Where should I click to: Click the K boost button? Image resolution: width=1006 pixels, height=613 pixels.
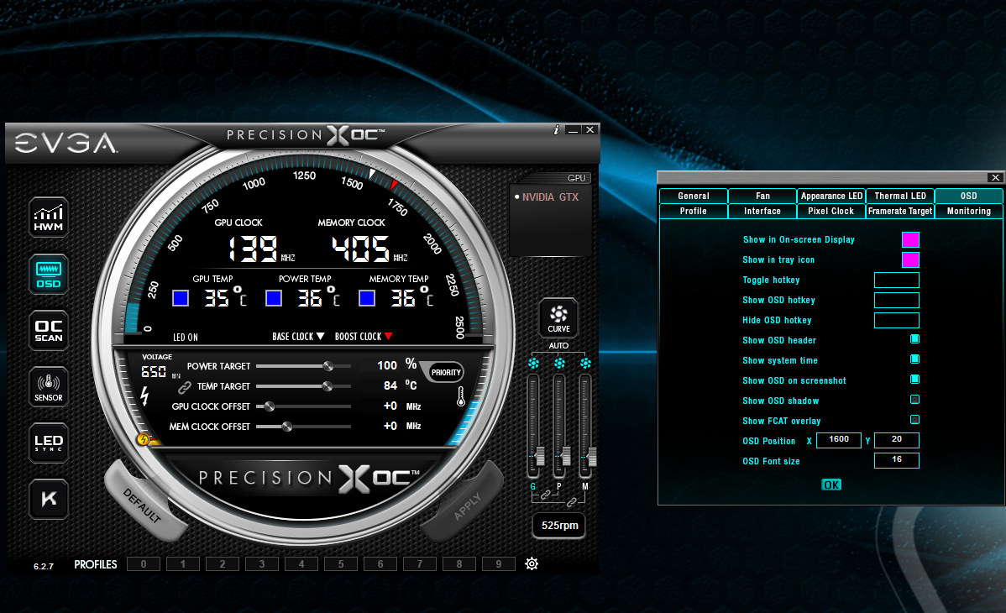pos(48,499)
